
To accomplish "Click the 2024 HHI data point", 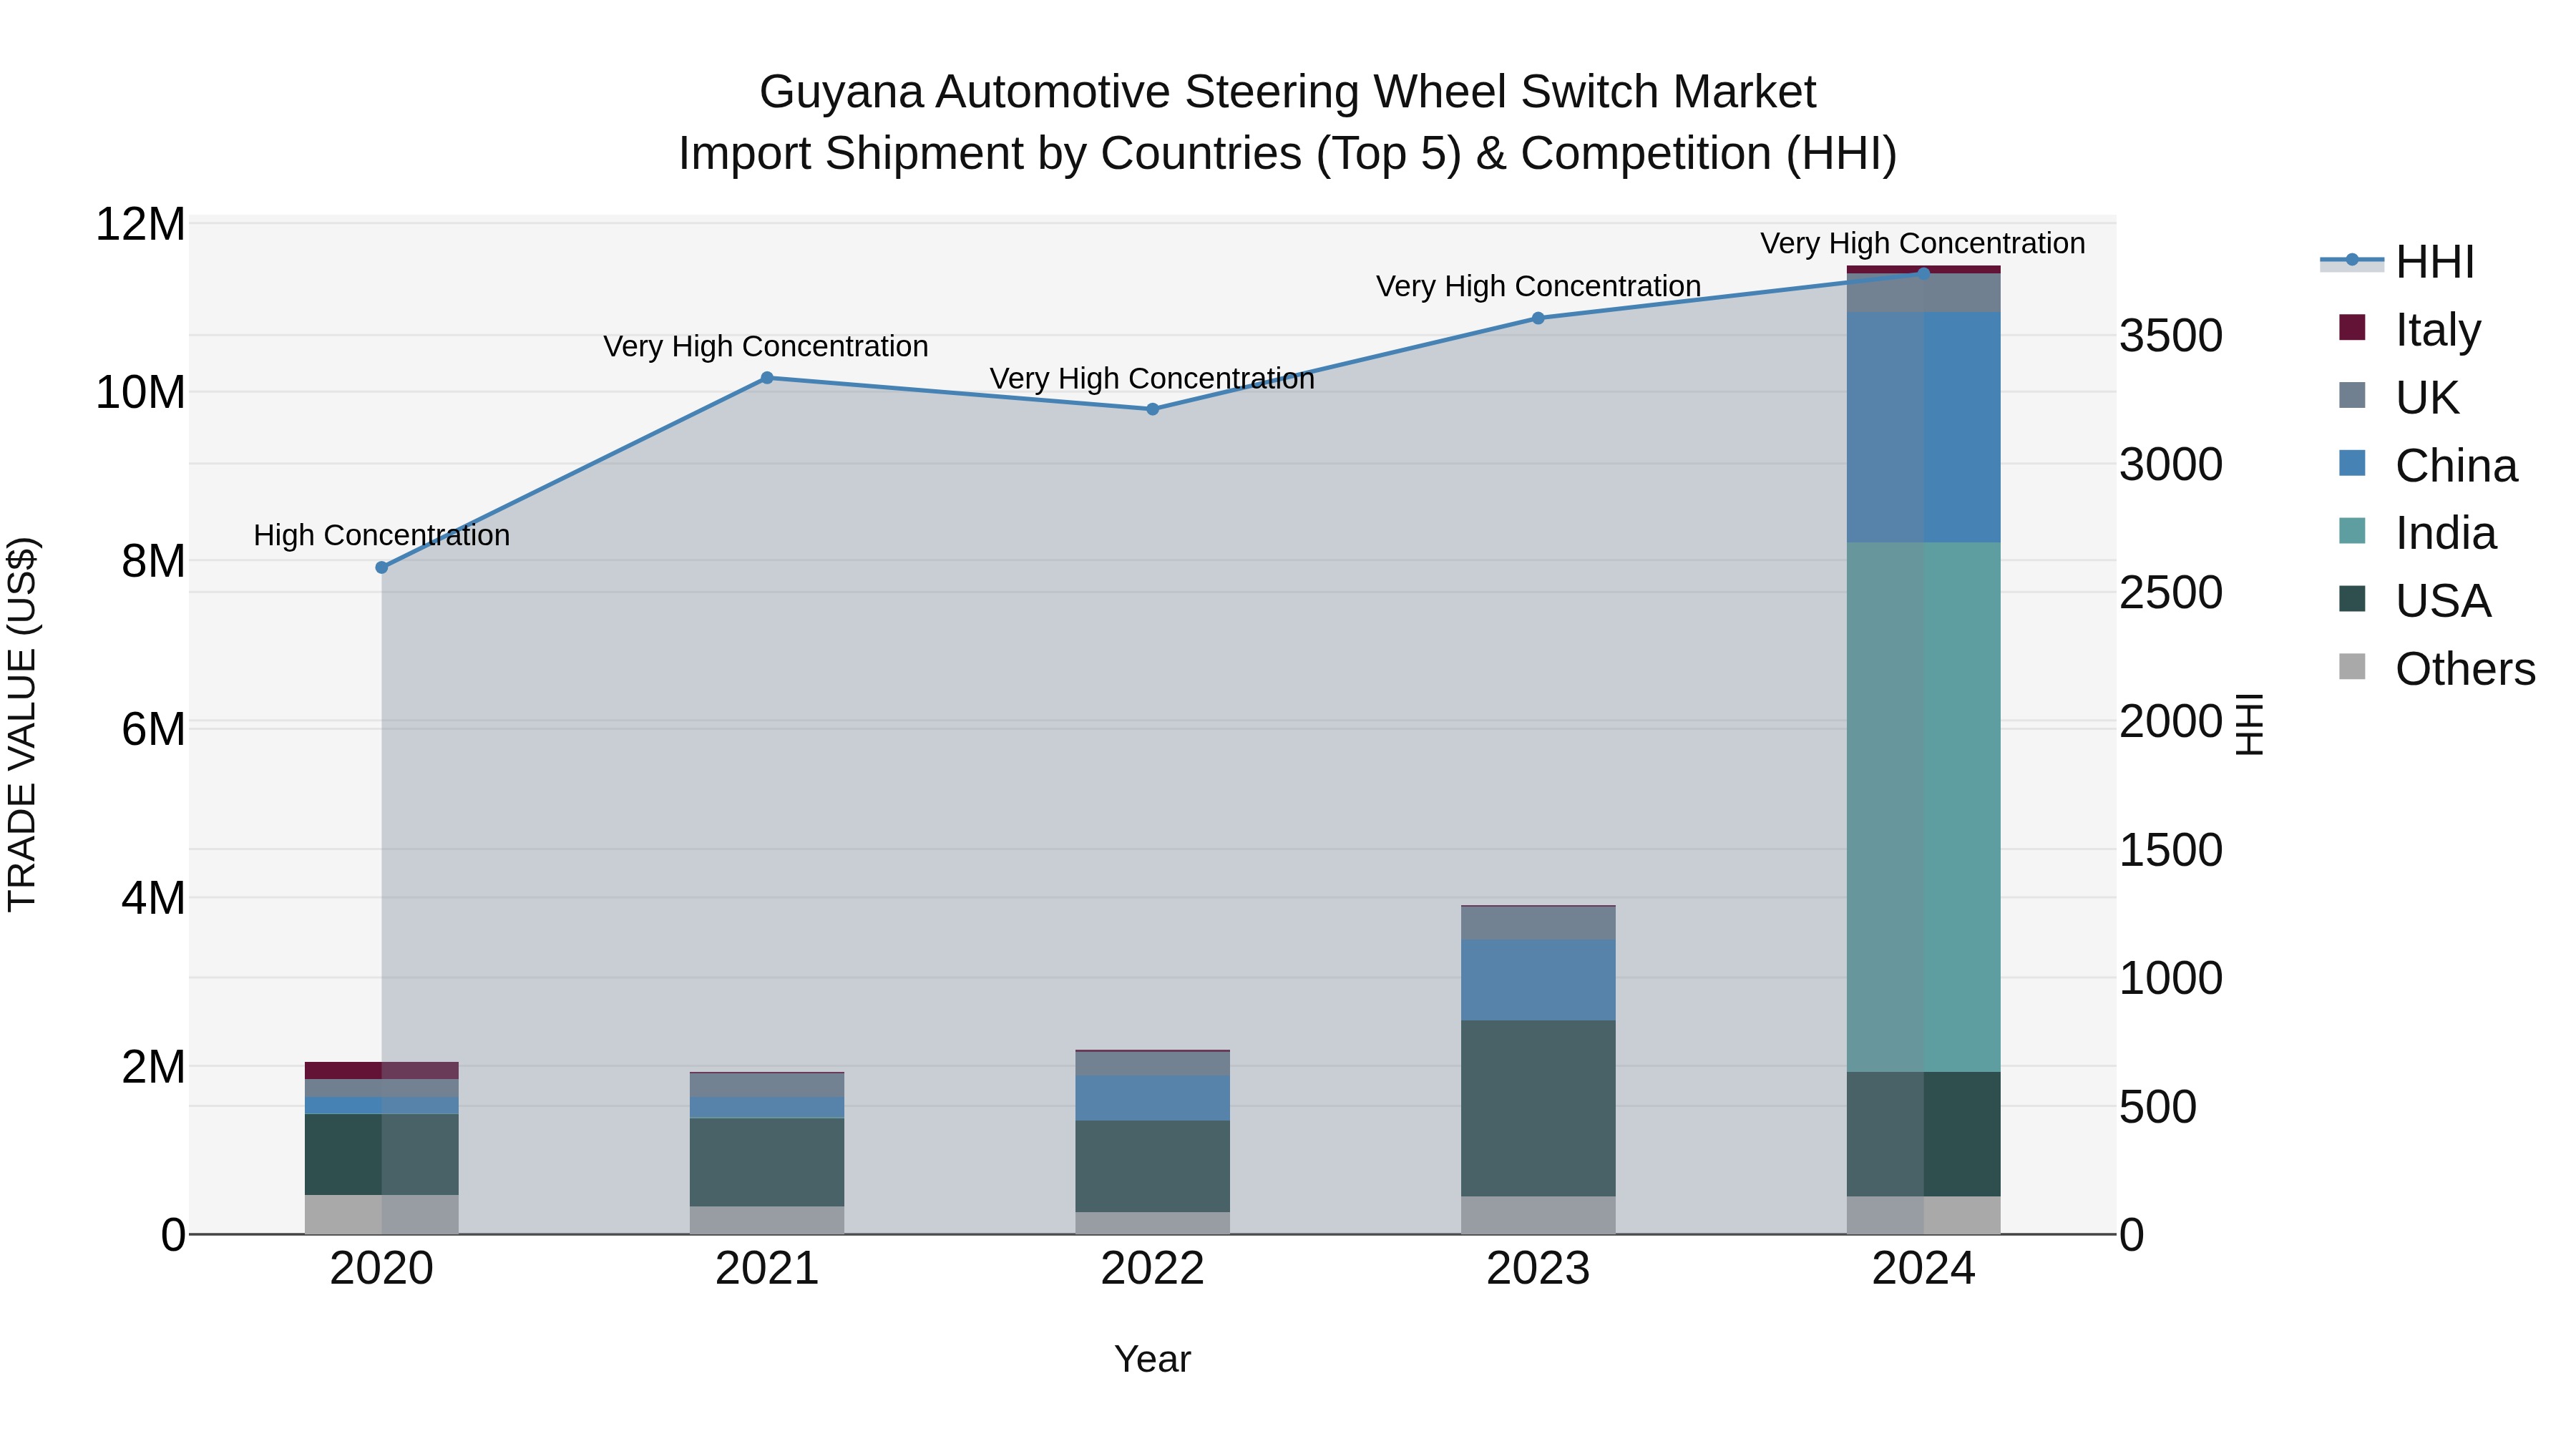I will click(1923, 273).
